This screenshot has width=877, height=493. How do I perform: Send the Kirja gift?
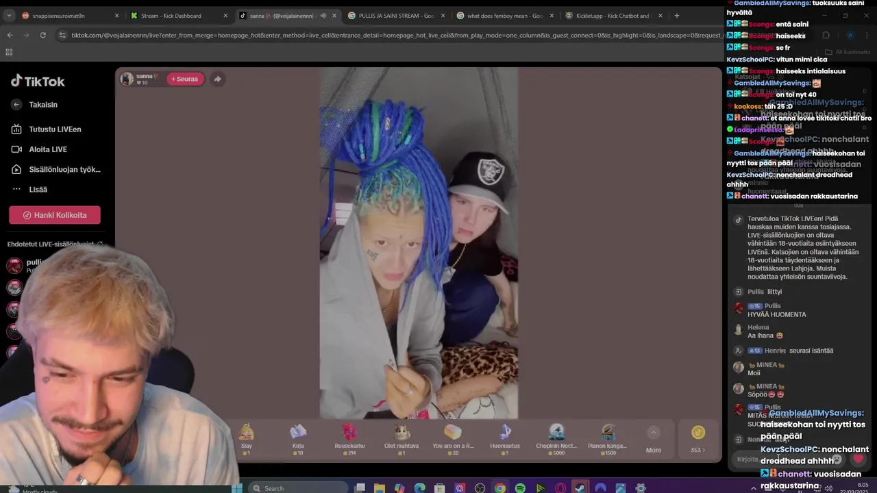pos(298,438)
